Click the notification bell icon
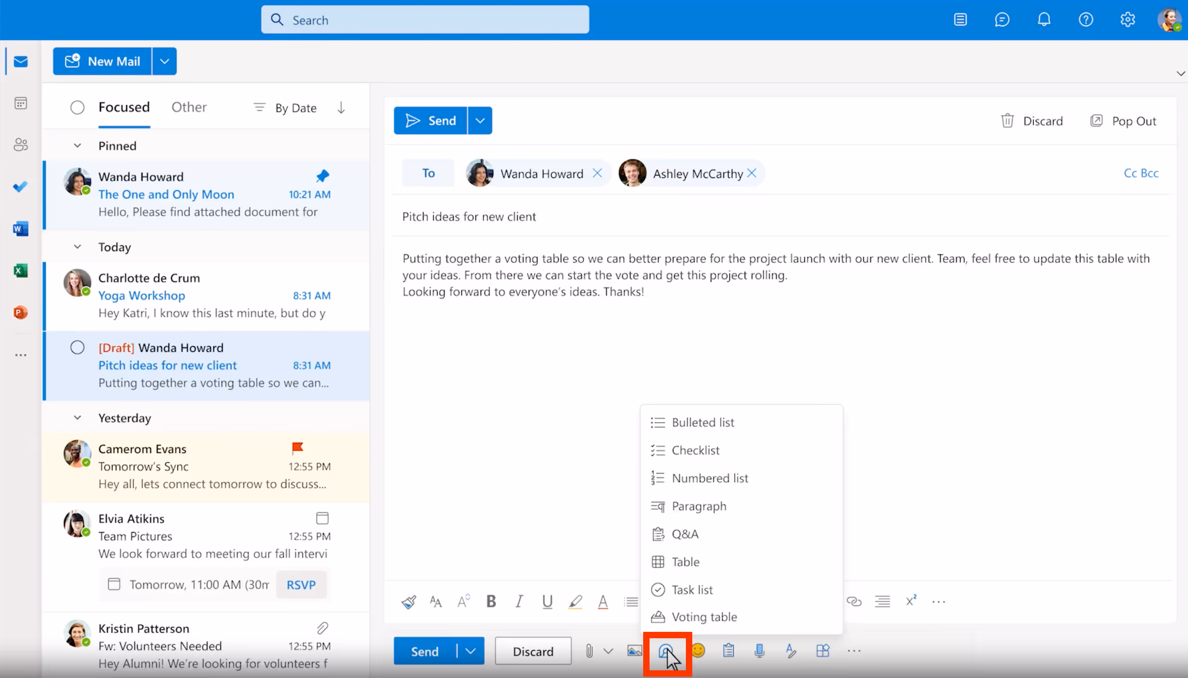Screen dimensions: 1188x678 [1044, 20]
